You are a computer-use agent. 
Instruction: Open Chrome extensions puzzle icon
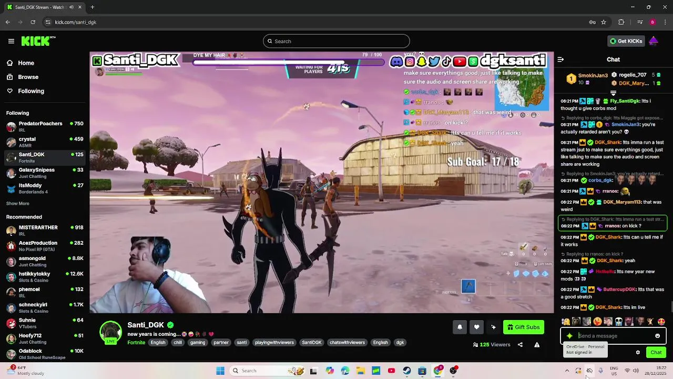click(621, 22)
